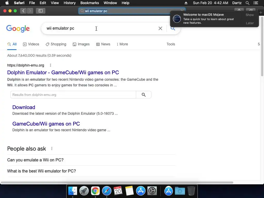The image size is (264, 198).
Task: Click magnifier button for dolphin-emu.org search
Action: [x=144, y=95]
